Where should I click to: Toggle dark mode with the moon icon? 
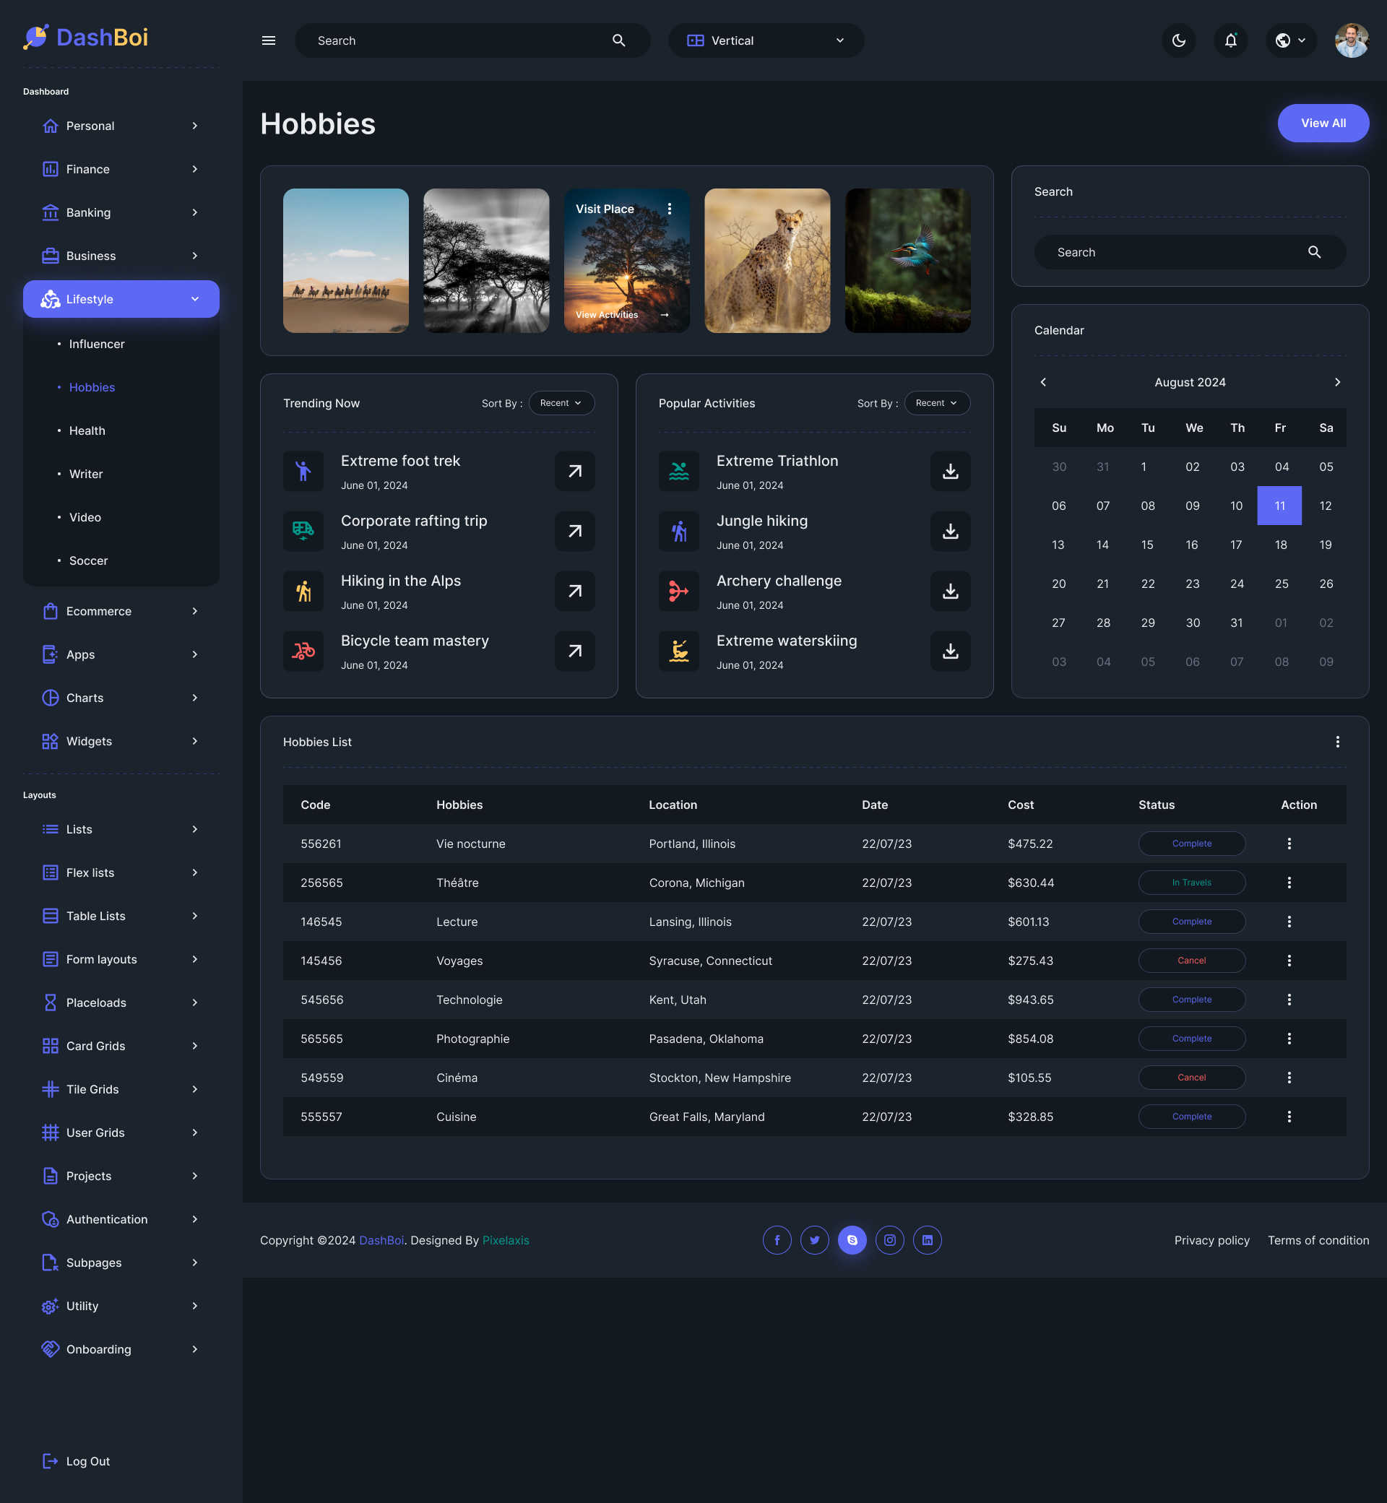1178,40
